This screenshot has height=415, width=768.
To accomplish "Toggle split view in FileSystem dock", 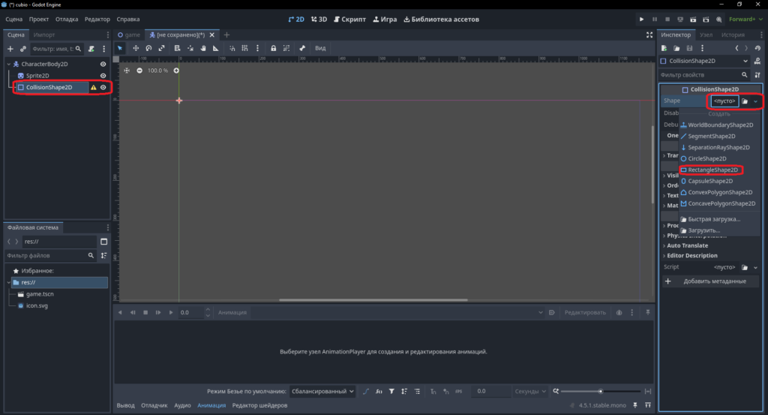I will click(103, 242).
